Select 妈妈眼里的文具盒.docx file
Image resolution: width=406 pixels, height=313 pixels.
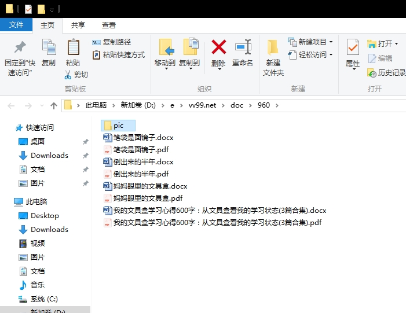click(145, 186)
